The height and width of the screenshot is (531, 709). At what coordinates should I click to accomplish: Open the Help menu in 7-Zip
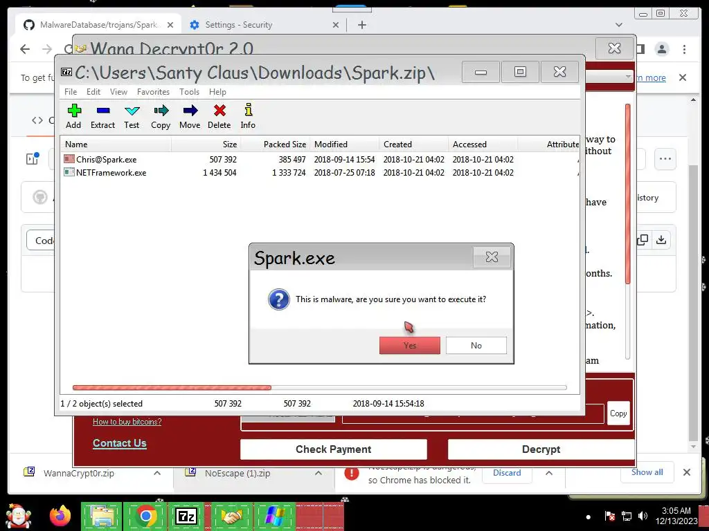[x=217, y=92]
